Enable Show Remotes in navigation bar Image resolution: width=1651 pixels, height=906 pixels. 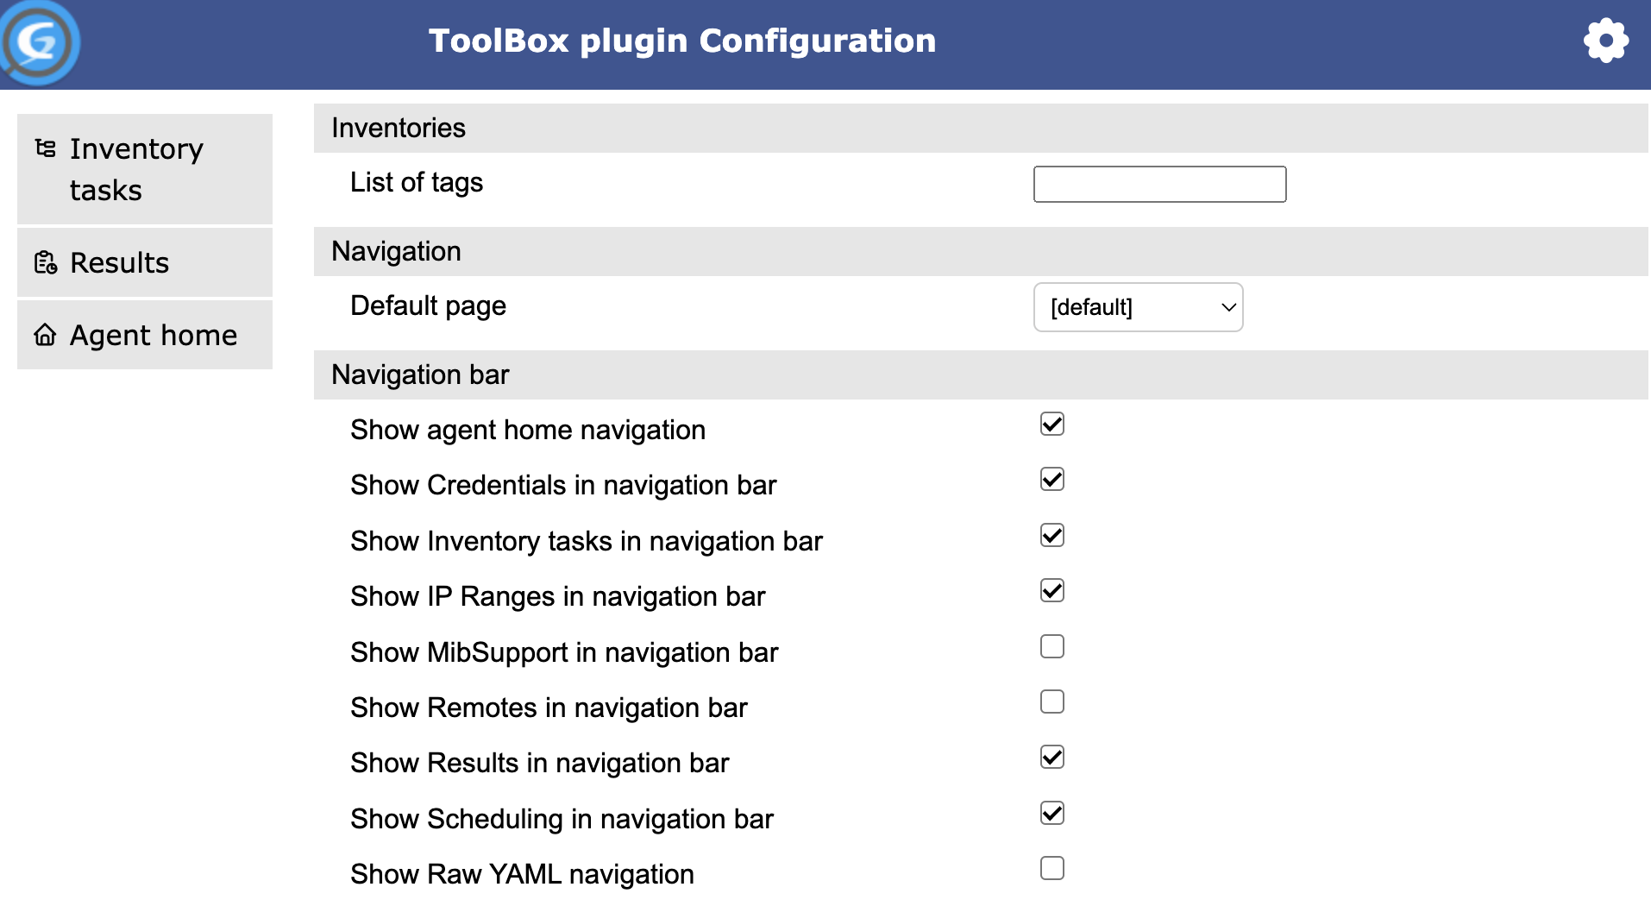(x=1052, y=702)
